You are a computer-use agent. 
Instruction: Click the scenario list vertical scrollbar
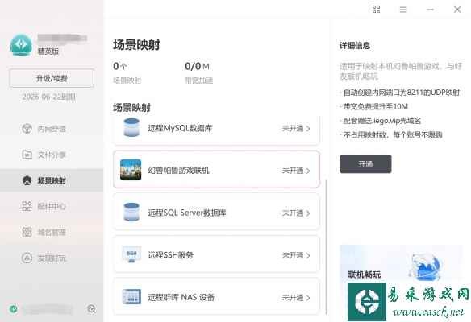(327, 246)
